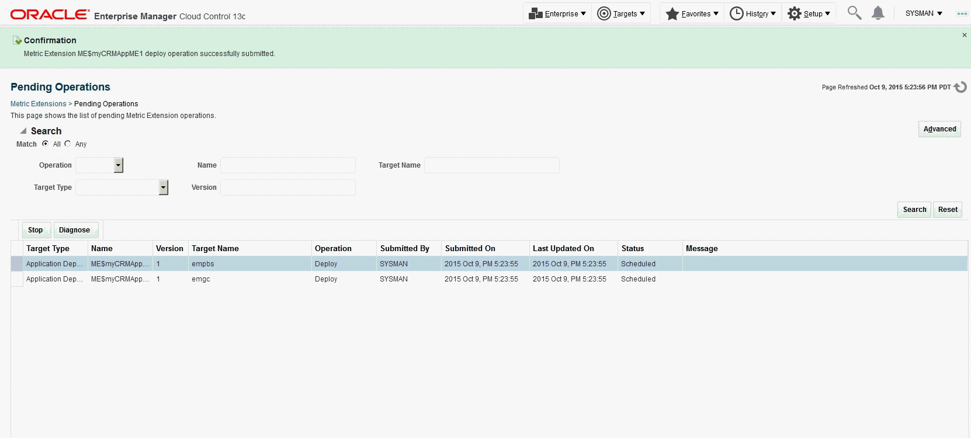
Task: Click the Scheduled status in emgc row
Action: pos(638,279)
